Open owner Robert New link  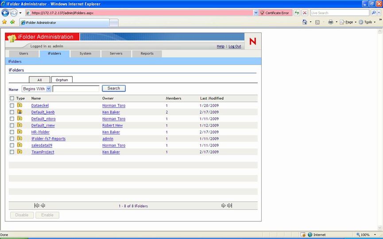coord(112,126)
